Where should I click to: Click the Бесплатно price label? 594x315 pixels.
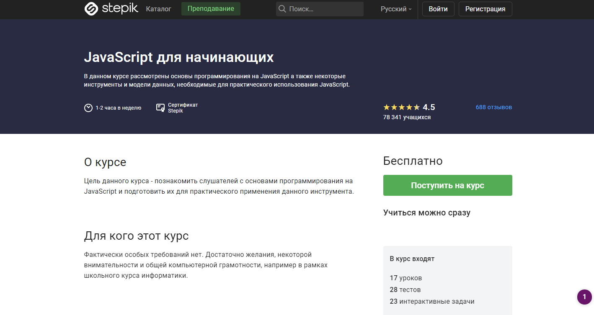click(x=413, y=161)
